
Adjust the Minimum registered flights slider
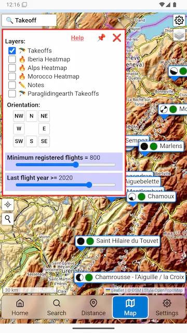tap(65, 165)
